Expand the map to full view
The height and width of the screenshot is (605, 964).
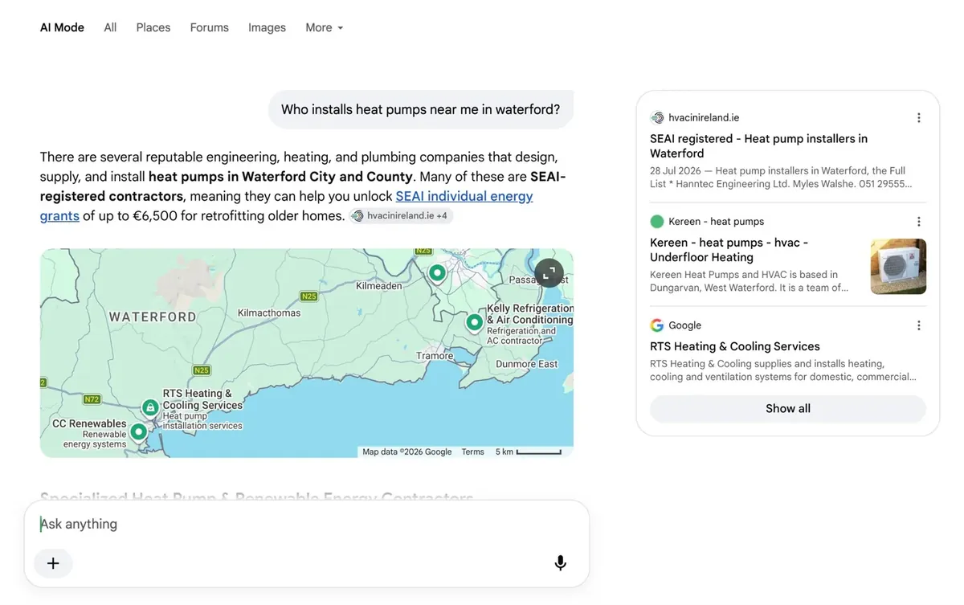tap(549, 272)
